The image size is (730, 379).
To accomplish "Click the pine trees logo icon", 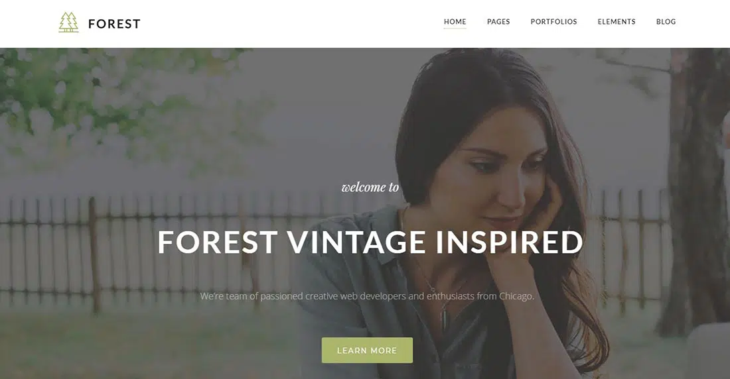I will point(68,23).
